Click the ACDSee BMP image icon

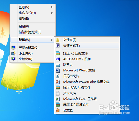tap(58, 59)
